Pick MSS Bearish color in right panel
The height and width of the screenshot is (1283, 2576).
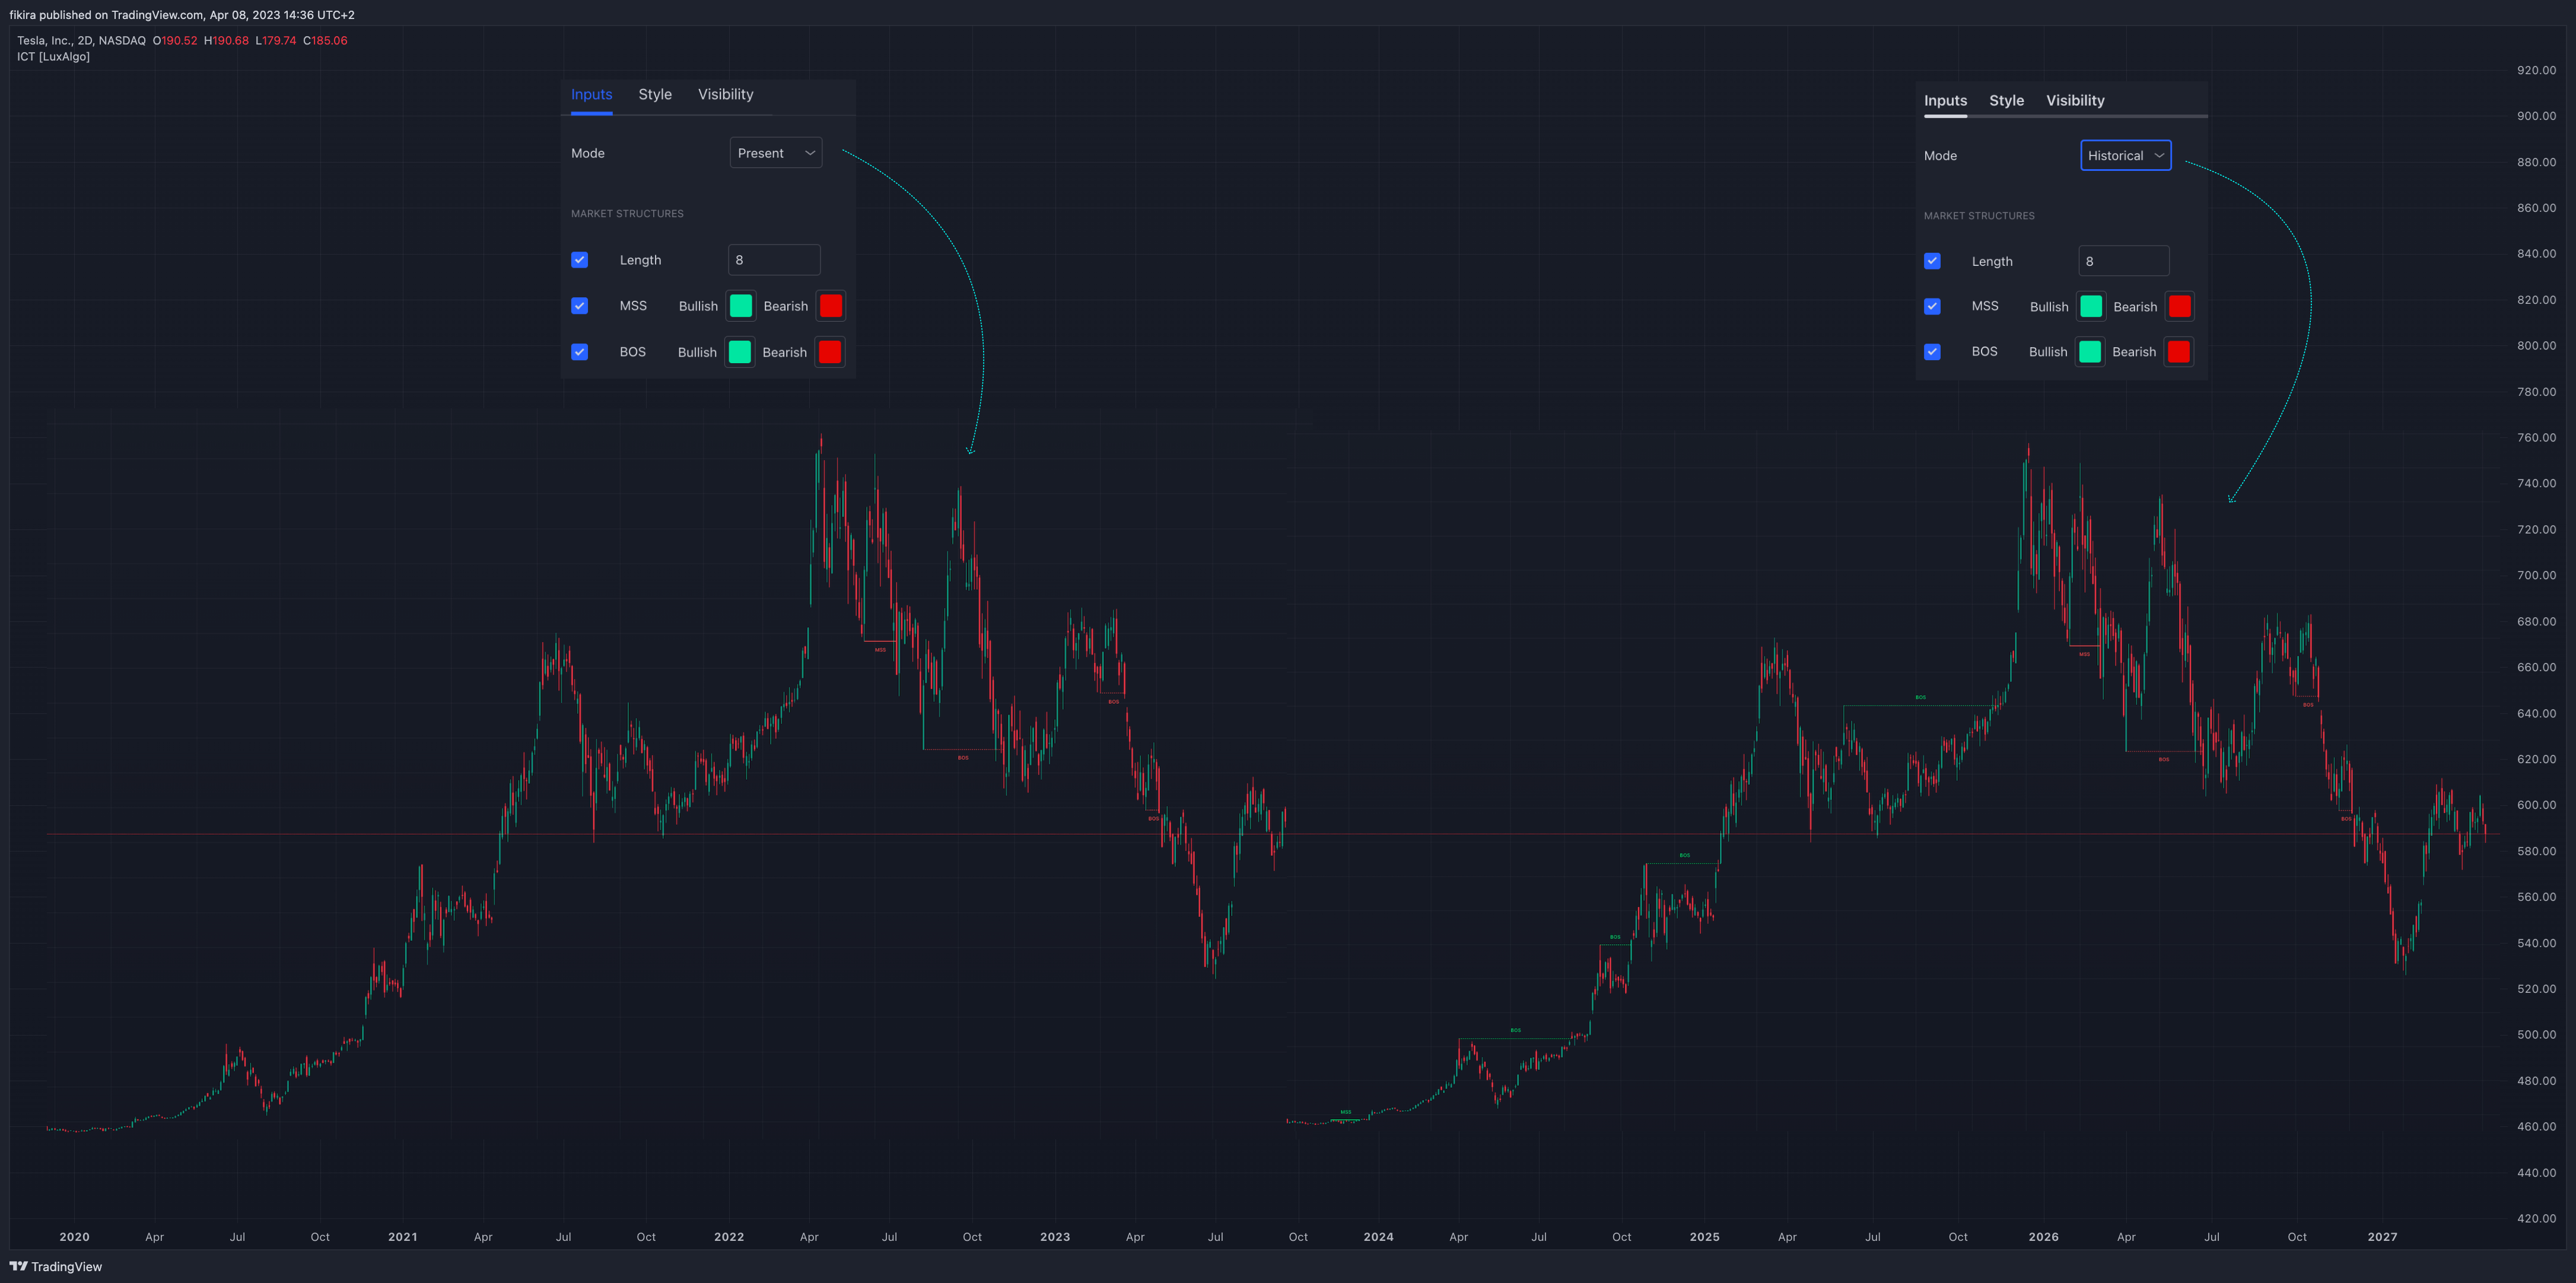point(2180,307)
